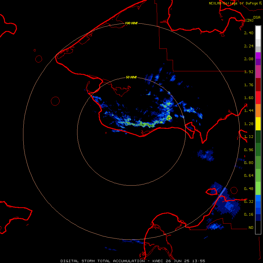Viewport: 263px width, 263px height.
Task: Click the 1.28 legend value
Action: point(249,124)
